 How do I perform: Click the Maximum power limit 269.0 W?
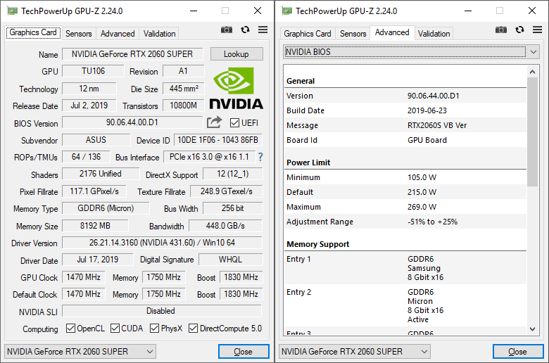[x=422, y=207]
